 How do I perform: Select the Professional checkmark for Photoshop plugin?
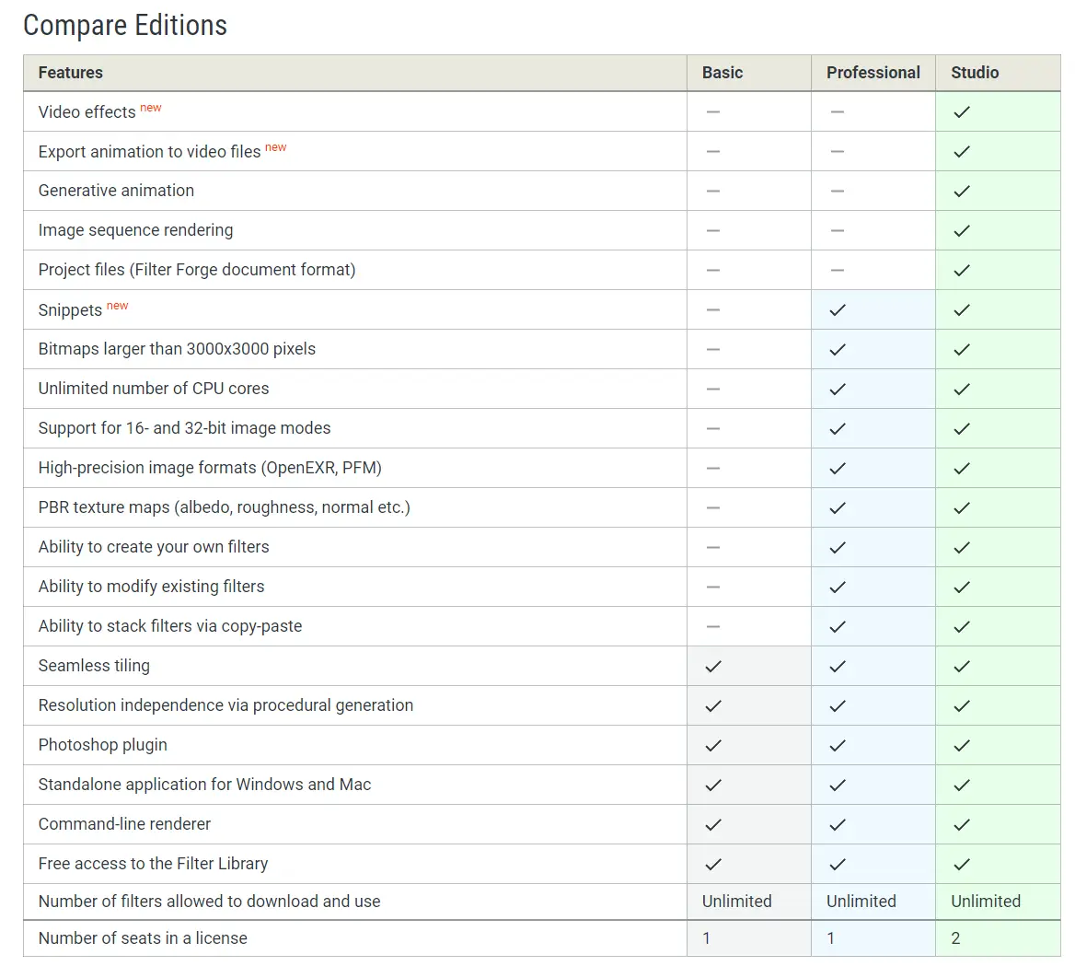coord(837,744)
